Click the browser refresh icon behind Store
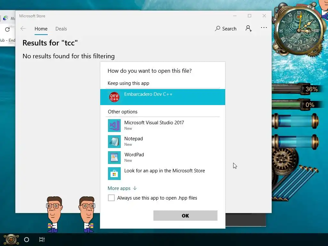The width and height of the screenshot is (328, 246). [x=7, y=29]
